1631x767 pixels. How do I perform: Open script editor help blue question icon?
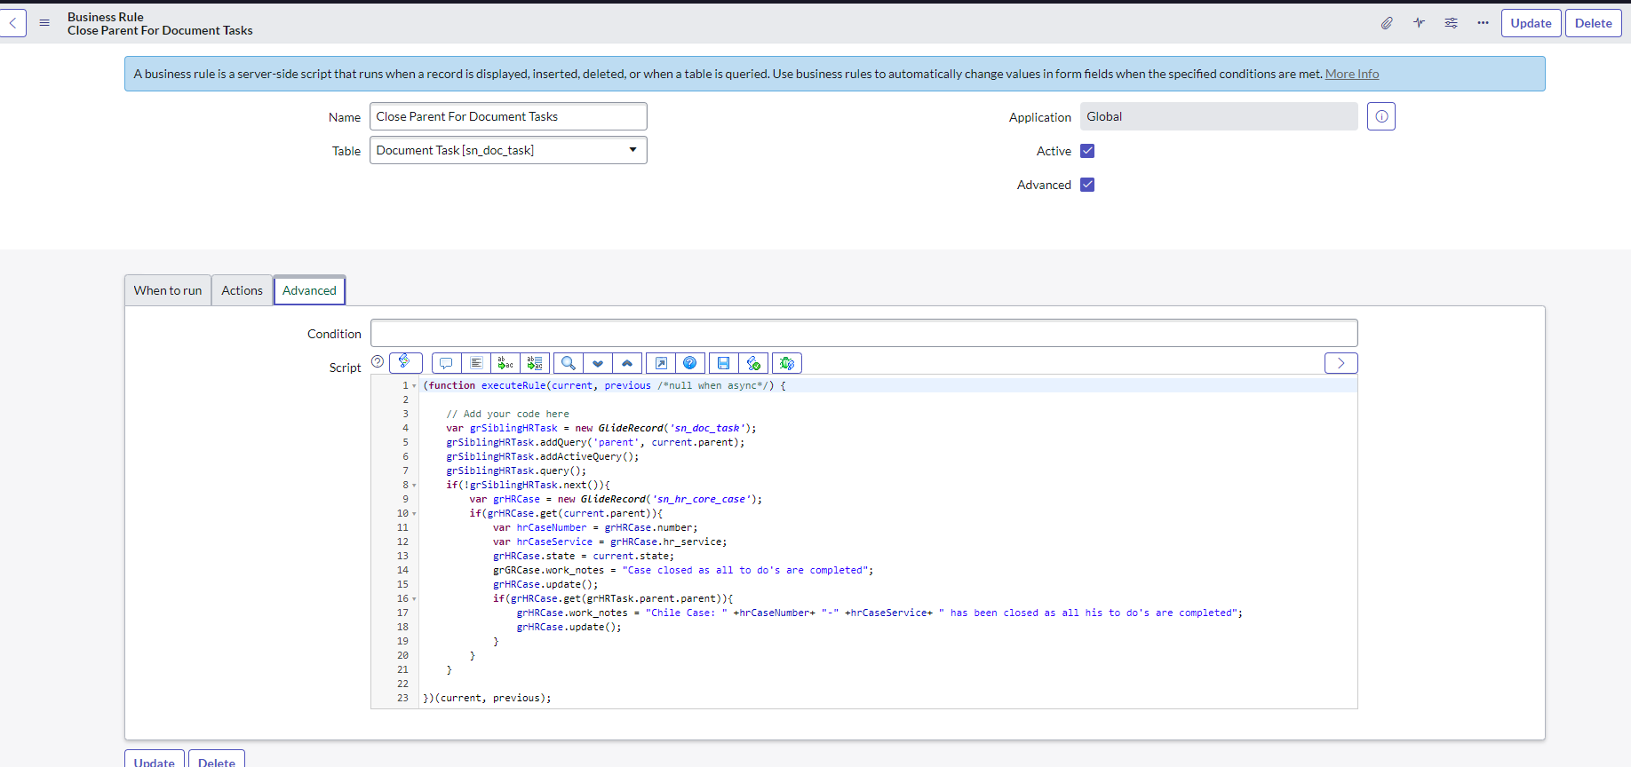690,363
